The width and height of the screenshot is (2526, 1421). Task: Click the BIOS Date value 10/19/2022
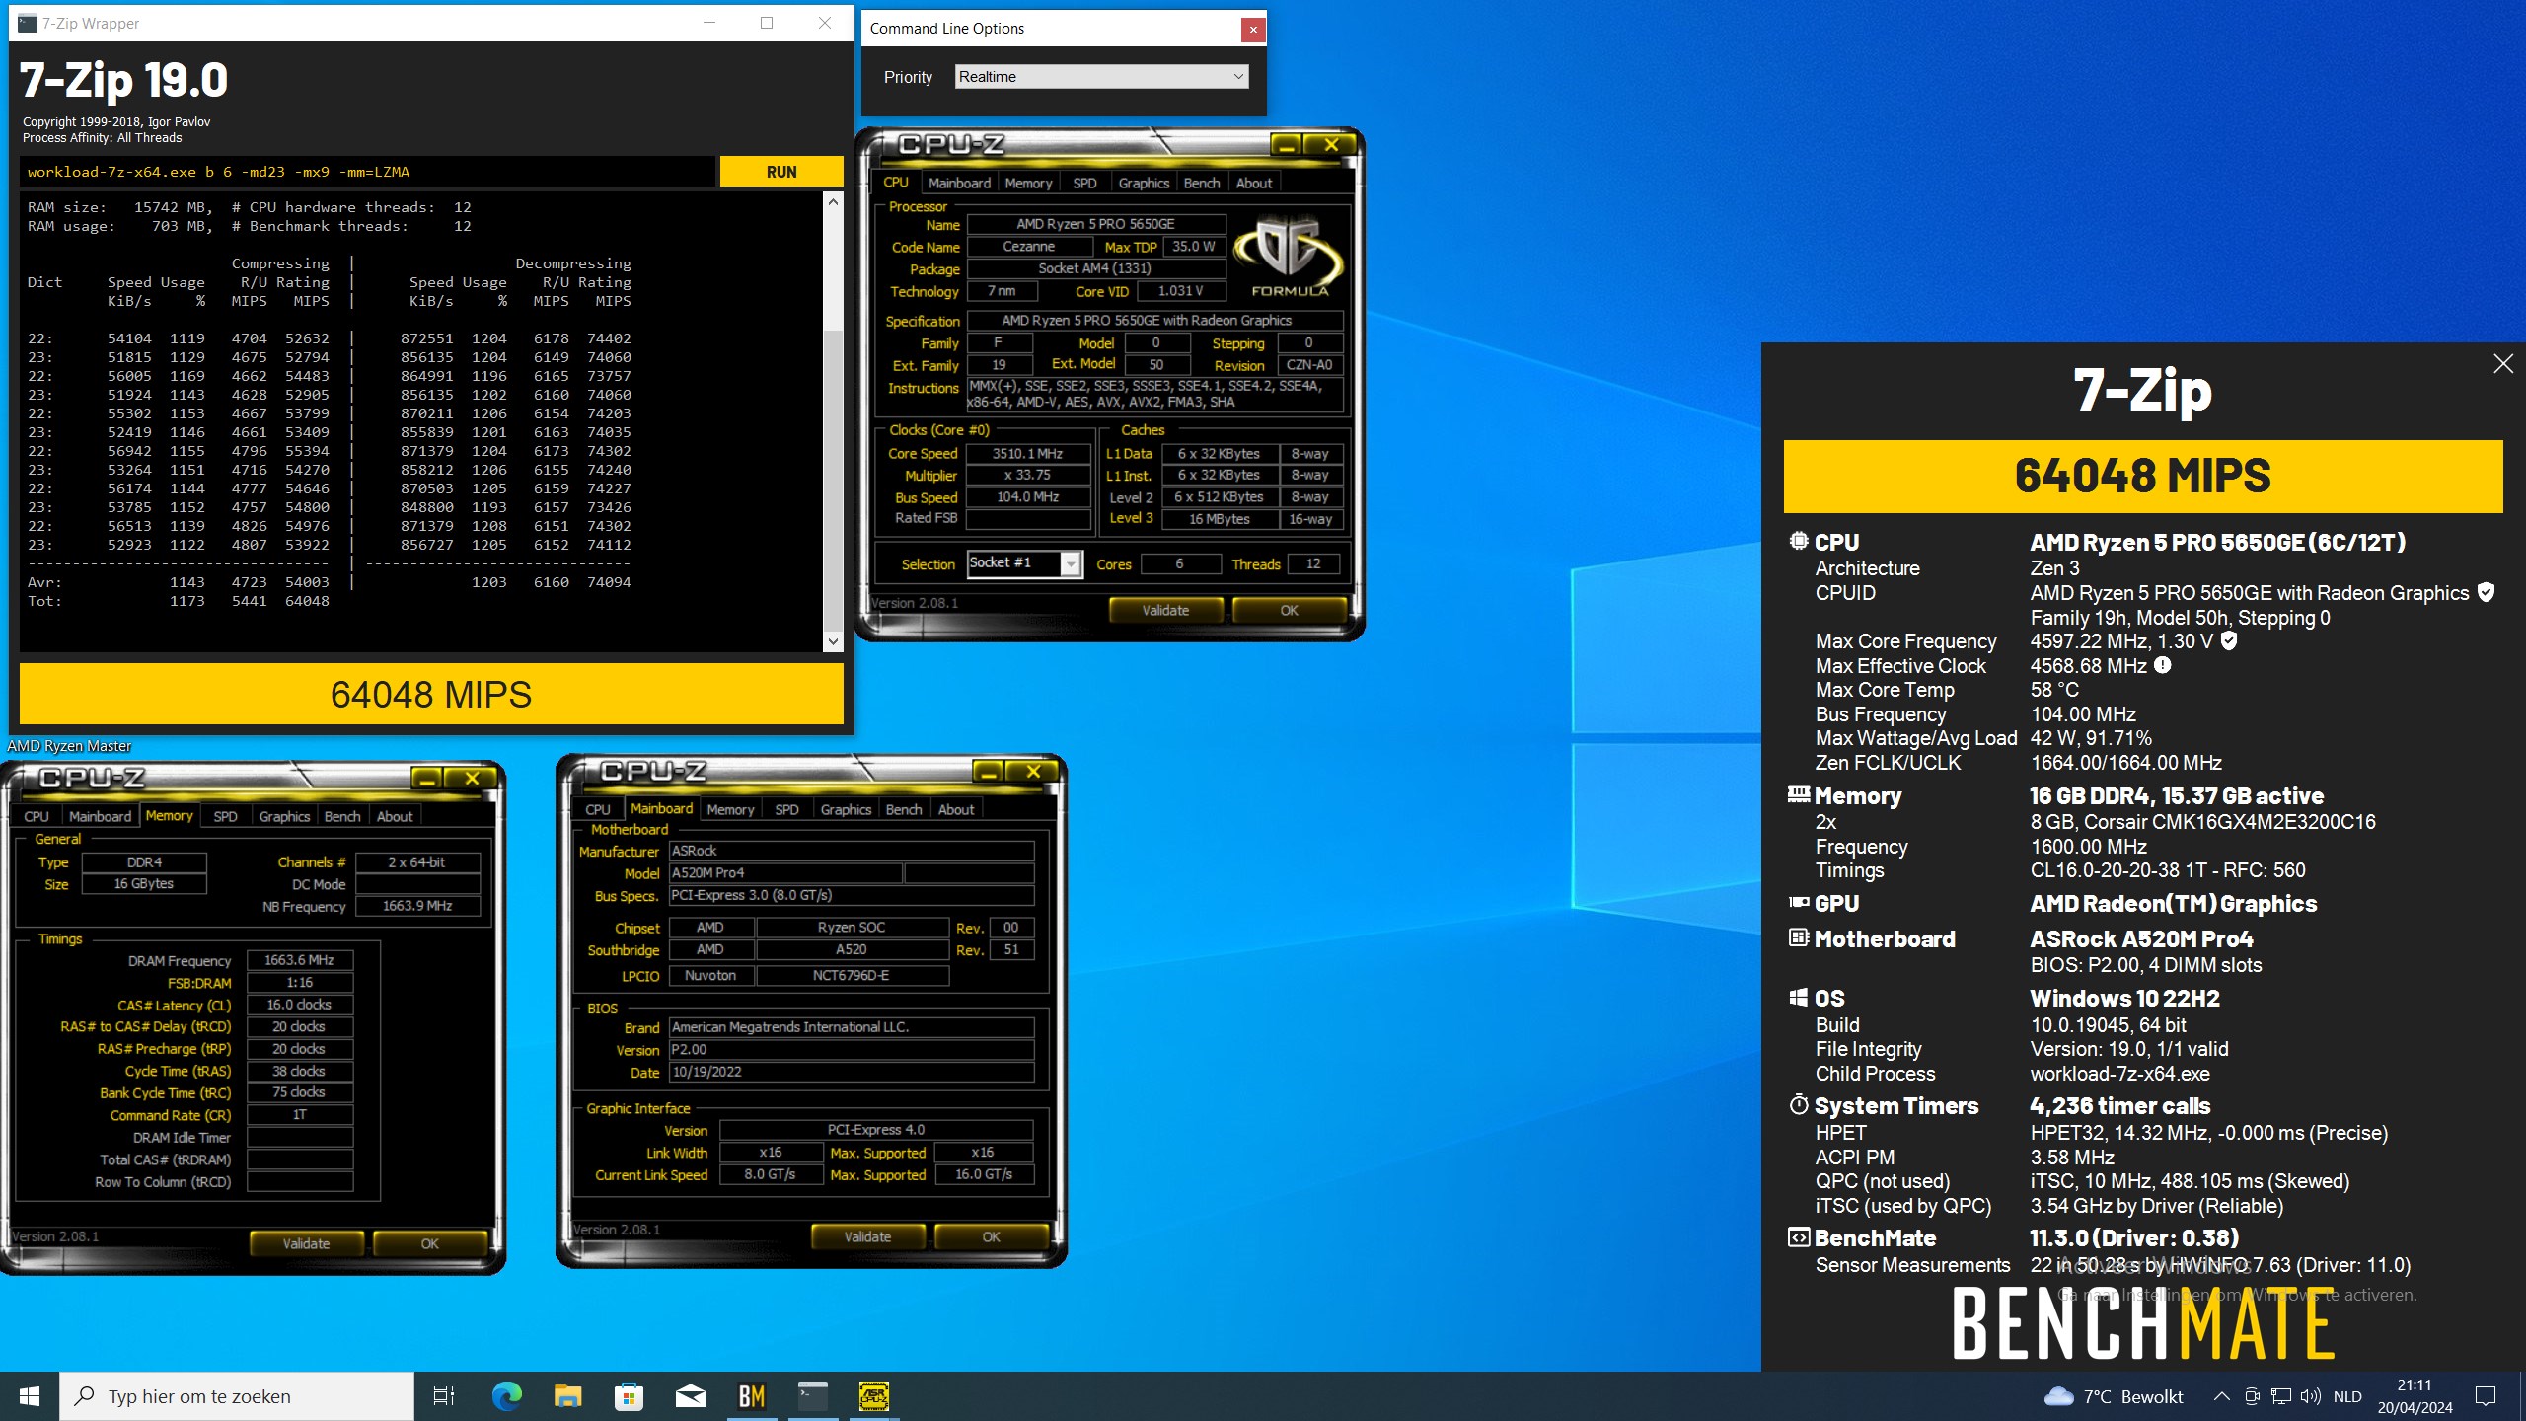pyautogui.click(x=851, y=1072)
